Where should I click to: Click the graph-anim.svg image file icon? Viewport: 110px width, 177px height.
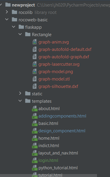(x=35, y=42)
